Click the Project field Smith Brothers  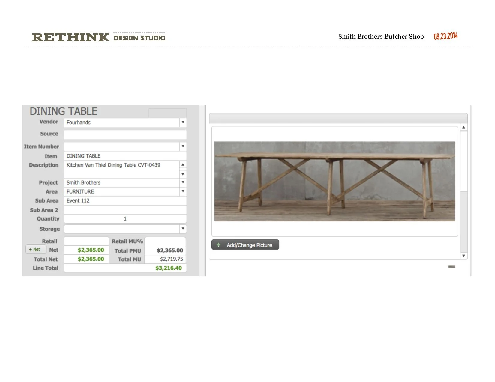(x=122, y=182)
